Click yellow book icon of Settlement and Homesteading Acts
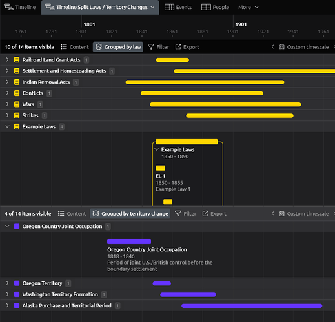The width and height of the screenshot is (335, 322). [x=17, y=71]
